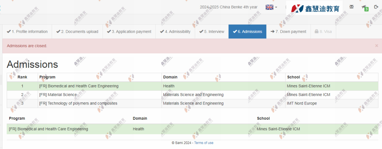382x149 pixels.
Task: Click Materials Science and Engineering in rank 2 row
Action: click(193, 95)
